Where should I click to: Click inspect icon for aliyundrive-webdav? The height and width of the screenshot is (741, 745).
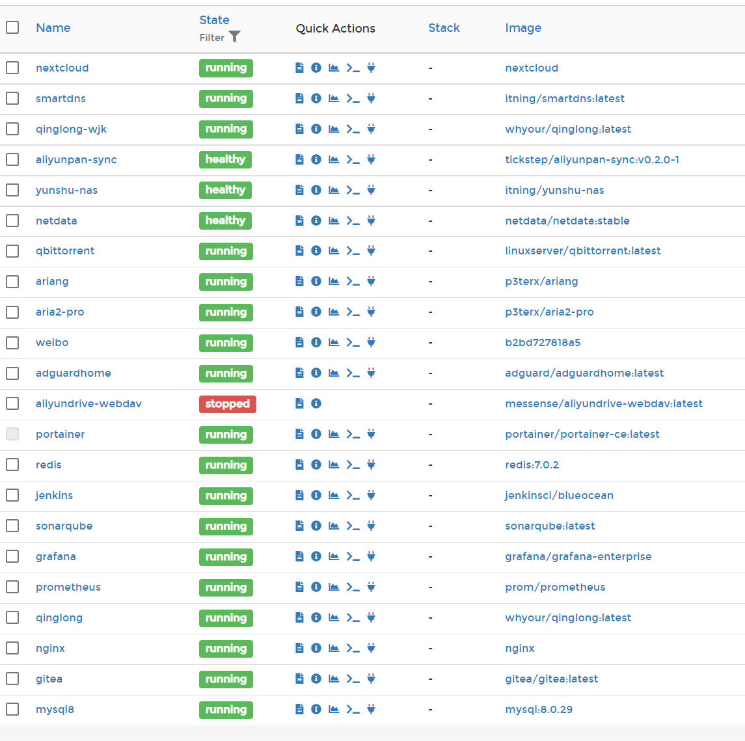316,404
